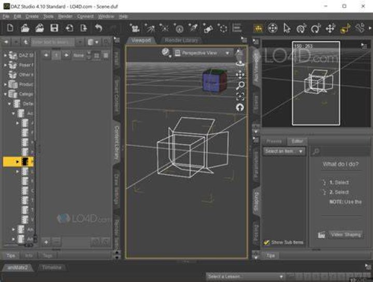Switch to the Render Library tab
Screen dimensions: 373x282
[181, 40]
